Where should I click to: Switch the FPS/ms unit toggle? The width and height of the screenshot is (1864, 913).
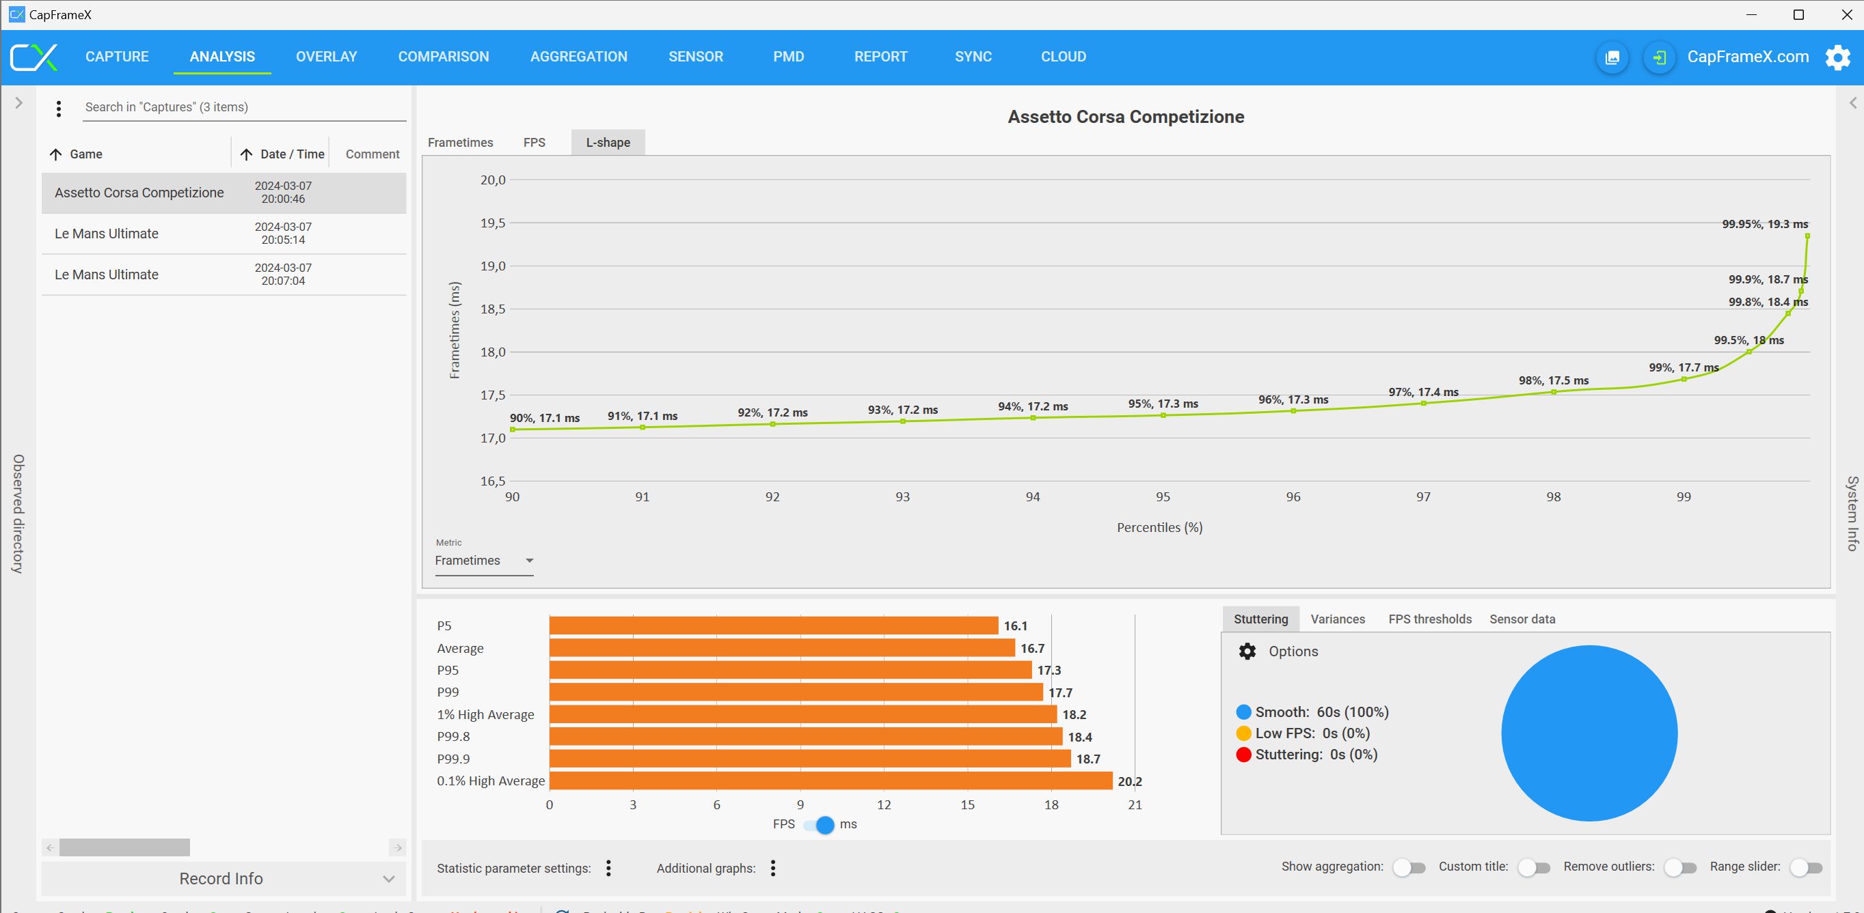click(819, 825)
